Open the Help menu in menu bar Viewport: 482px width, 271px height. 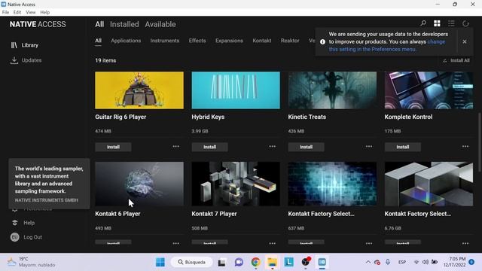pos(45,12)
